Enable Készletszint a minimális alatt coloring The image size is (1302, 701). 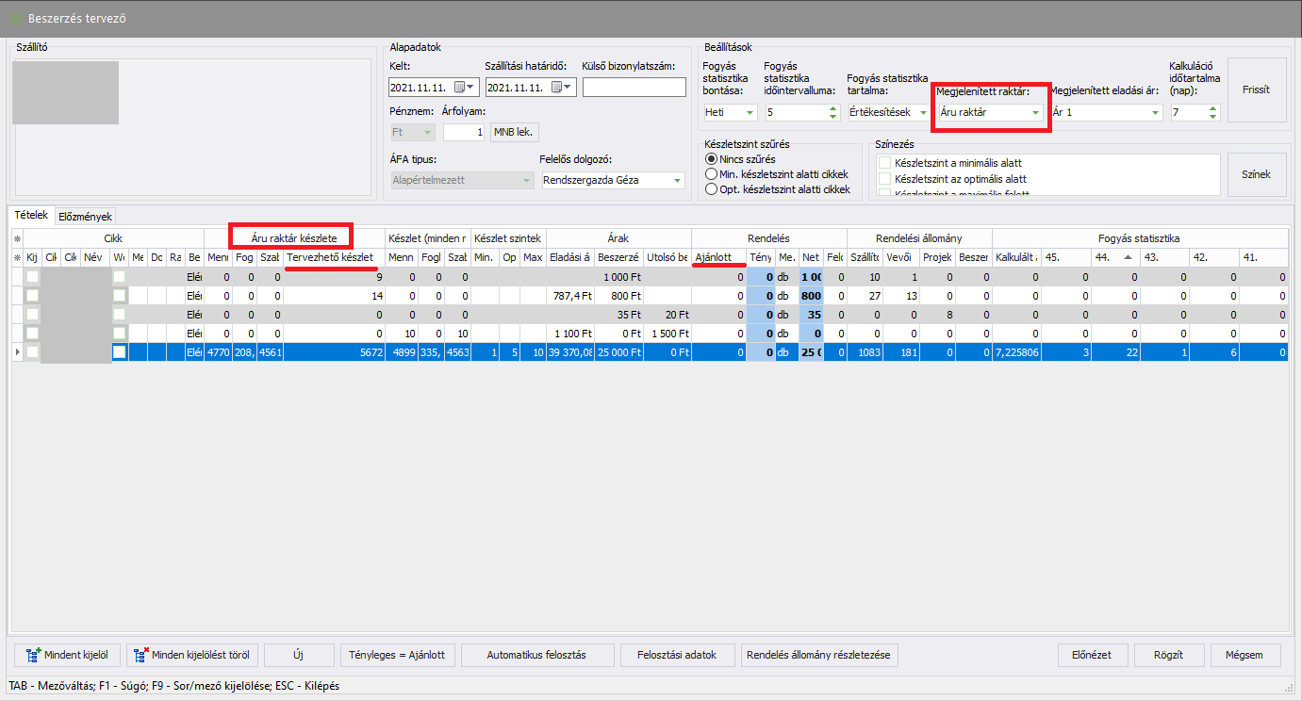point(884,163)
